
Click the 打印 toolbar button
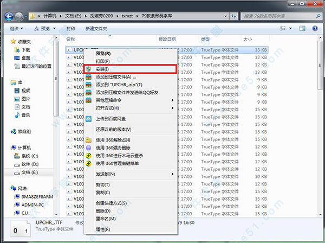pyautogui.click(x=70, y=28)
